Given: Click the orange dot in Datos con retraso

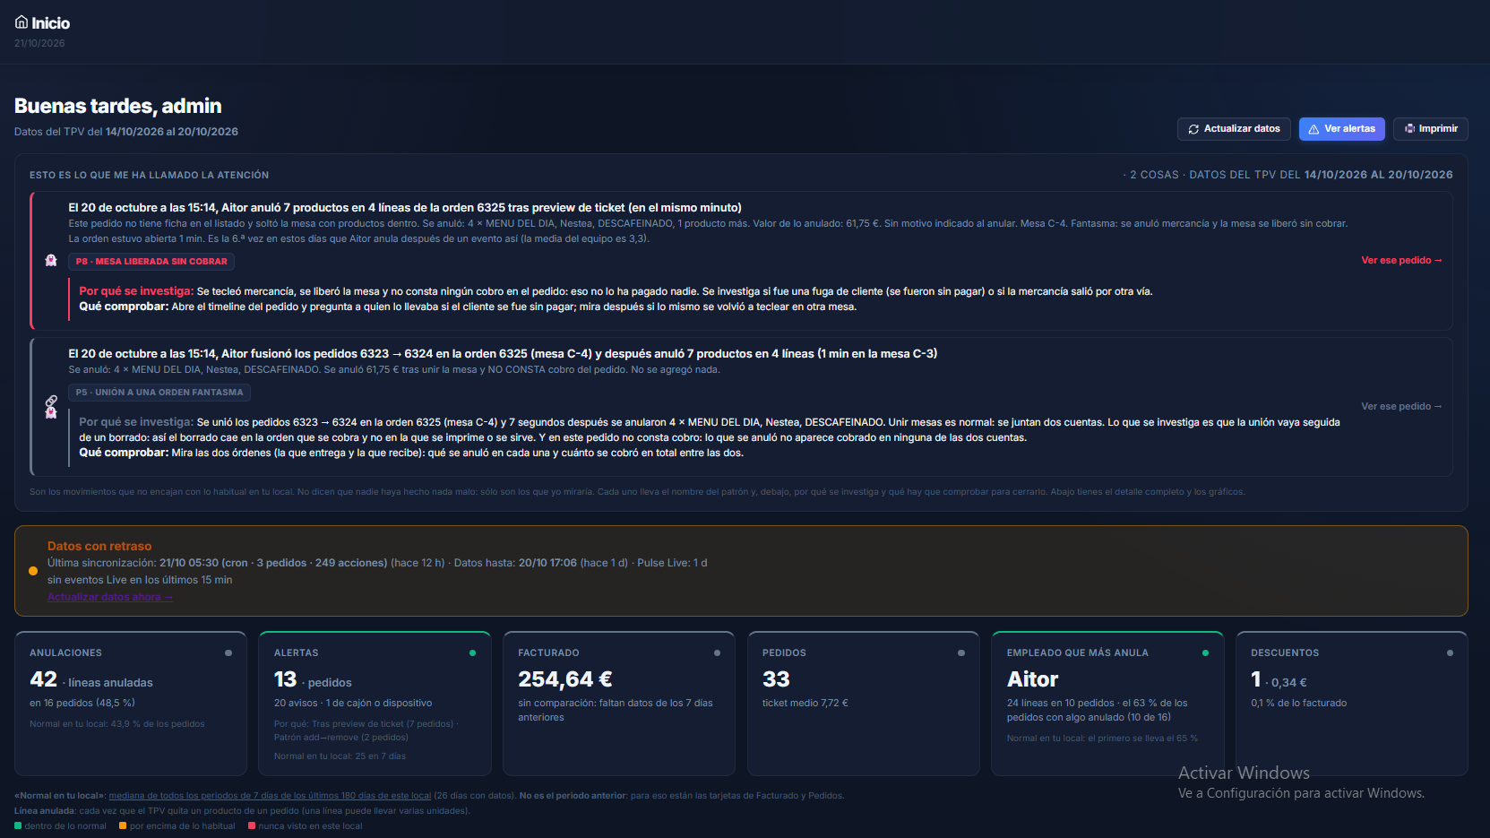Looking at the screenshot, I should [33, 571].
